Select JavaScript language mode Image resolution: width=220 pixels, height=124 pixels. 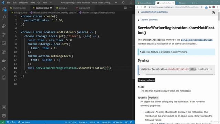click(106, 122)
